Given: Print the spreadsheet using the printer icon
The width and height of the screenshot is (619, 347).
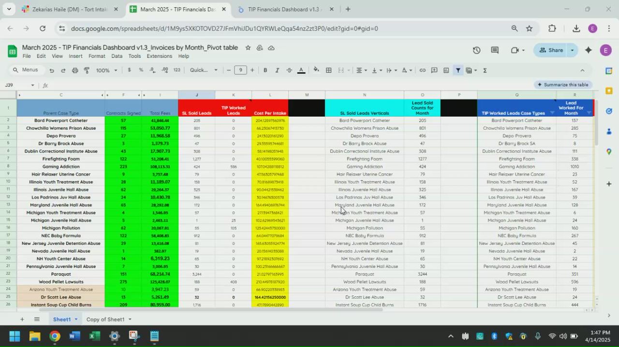Looking at the screenshot, I should [75, 70].
